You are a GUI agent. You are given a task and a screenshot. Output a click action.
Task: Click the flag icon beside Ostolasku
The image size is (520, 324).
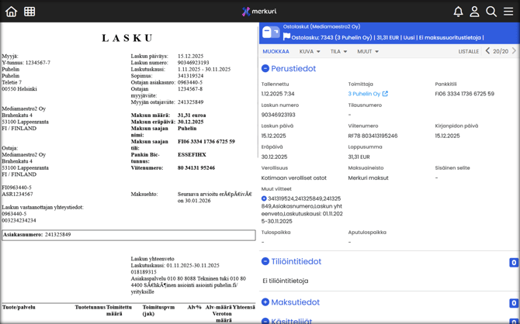287,36
